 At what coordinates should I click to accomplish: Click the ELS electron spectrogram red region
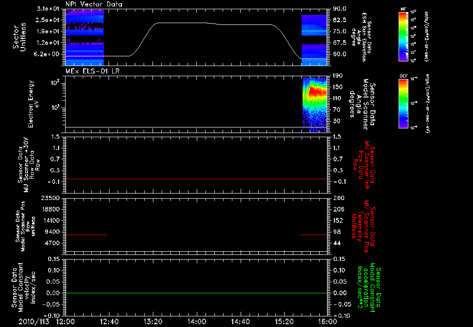(317, 91)
